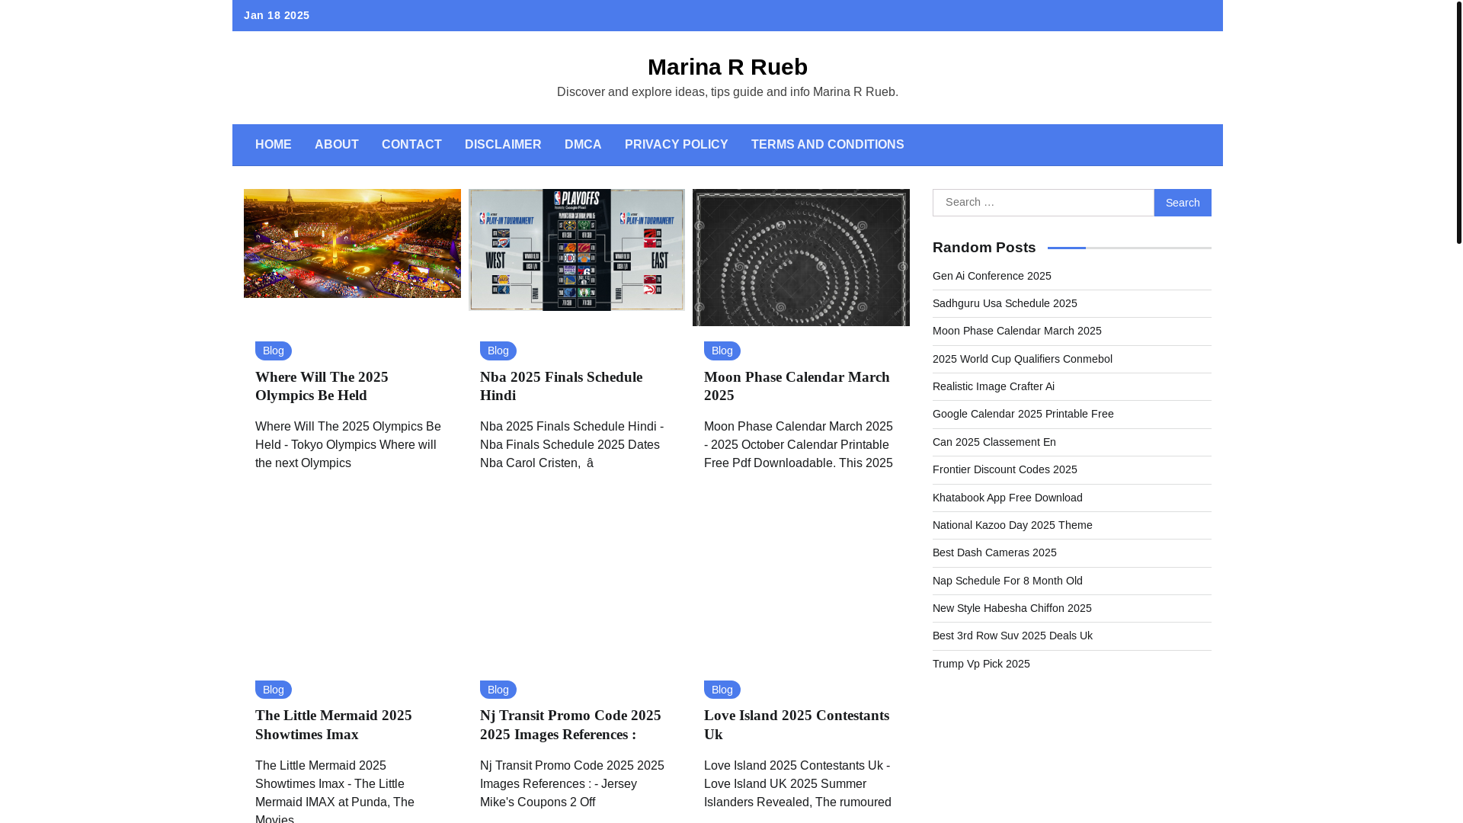Open Google Calendar 2025 Printable Free link
Image resolution: width=1463 pixels, height=823 pixels.
pyautogui.click(x=1023, y=414)
